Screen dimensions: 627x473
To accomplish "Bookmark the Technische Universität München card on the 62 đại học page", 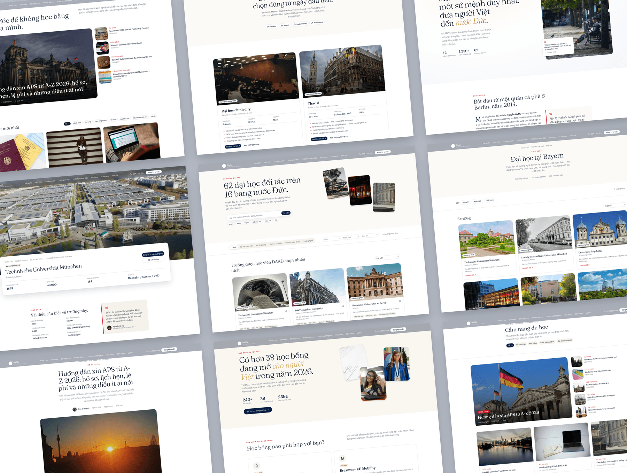I will (286, 311).
